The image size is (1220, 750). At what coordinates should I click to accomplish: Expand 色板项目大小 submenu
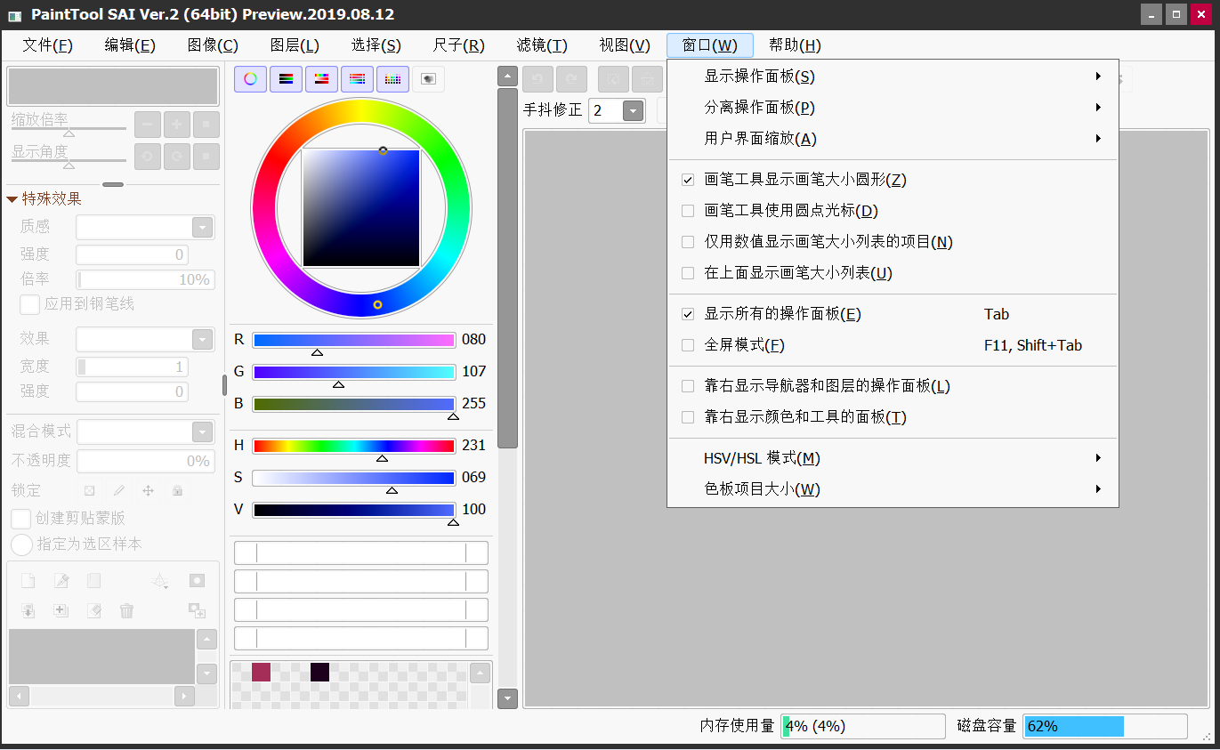893,488
